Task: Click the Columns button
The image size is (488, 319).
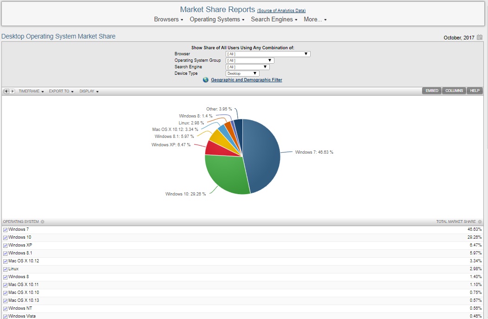Action: pos(454,91)
